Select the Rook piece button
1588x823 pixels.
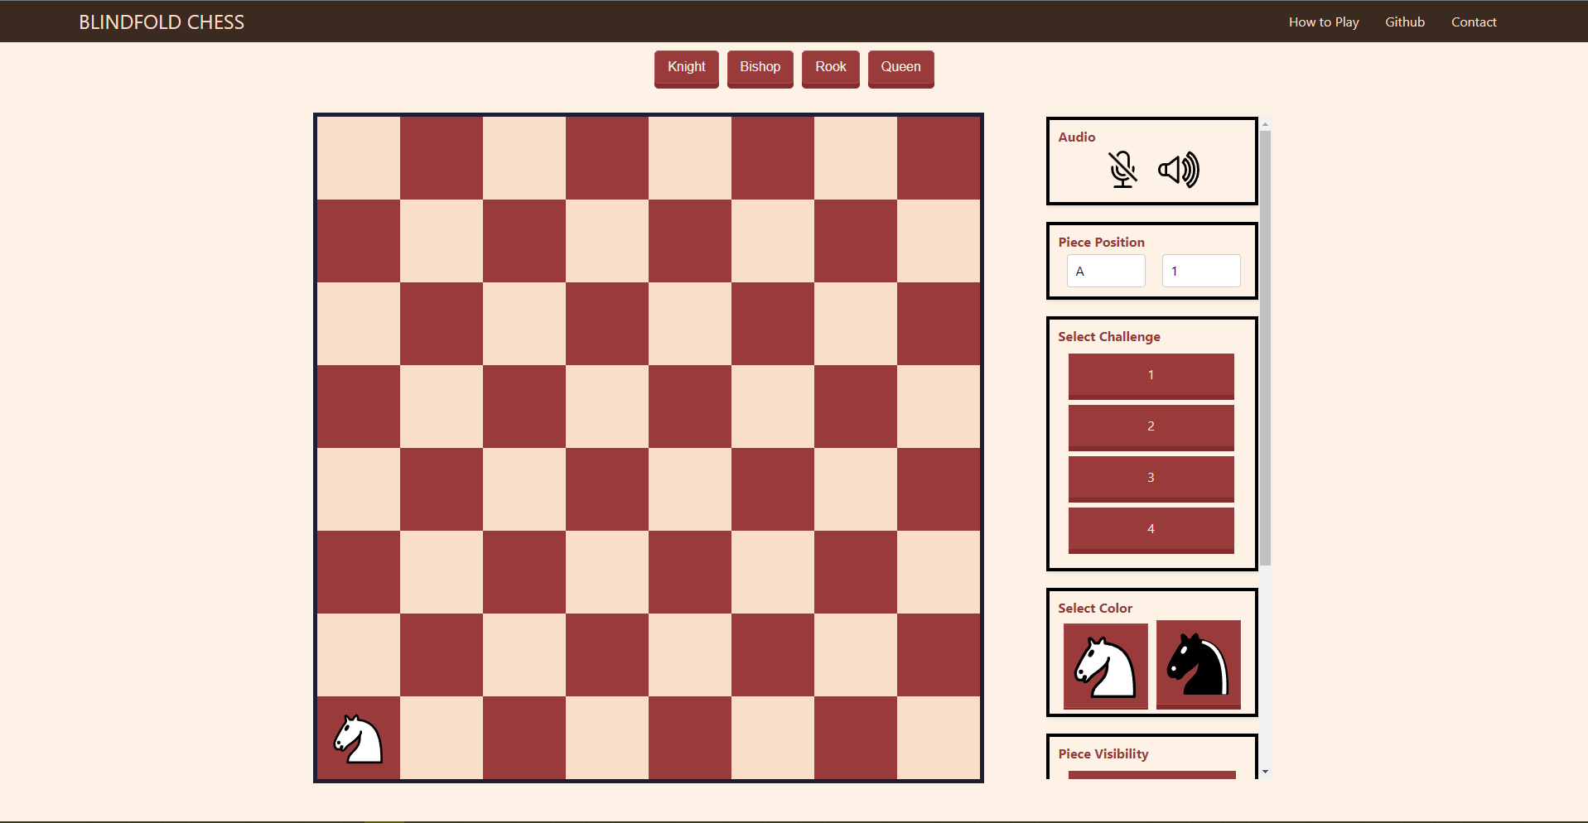(x=830, y=69)
